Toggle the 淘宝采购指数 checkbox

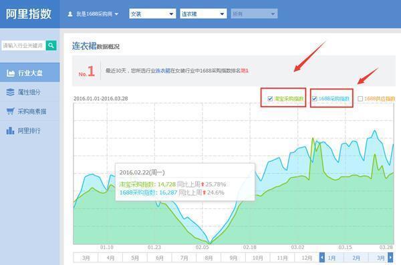pos(270,99)
